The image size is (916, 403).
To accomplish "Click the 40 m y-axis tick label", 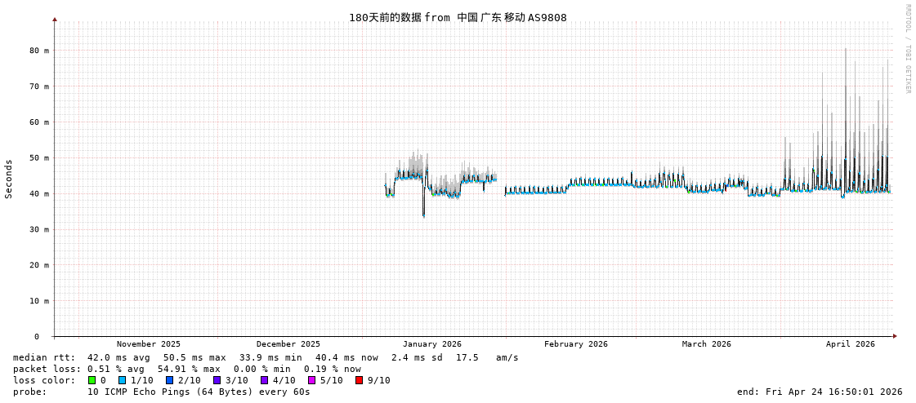I will (39, 194).
